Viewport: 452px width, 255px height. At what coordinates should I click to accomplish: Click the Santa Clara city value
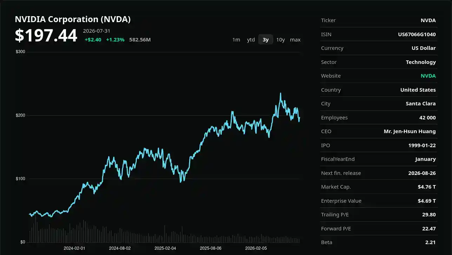tap(421, 104)
